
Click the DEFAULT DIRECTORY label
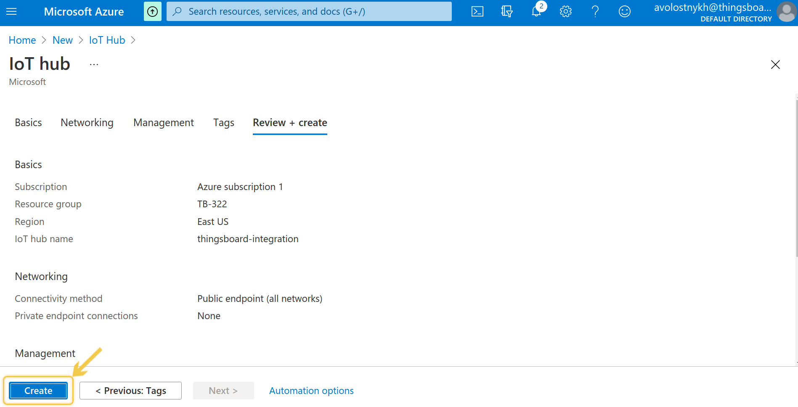pos(736,19)
